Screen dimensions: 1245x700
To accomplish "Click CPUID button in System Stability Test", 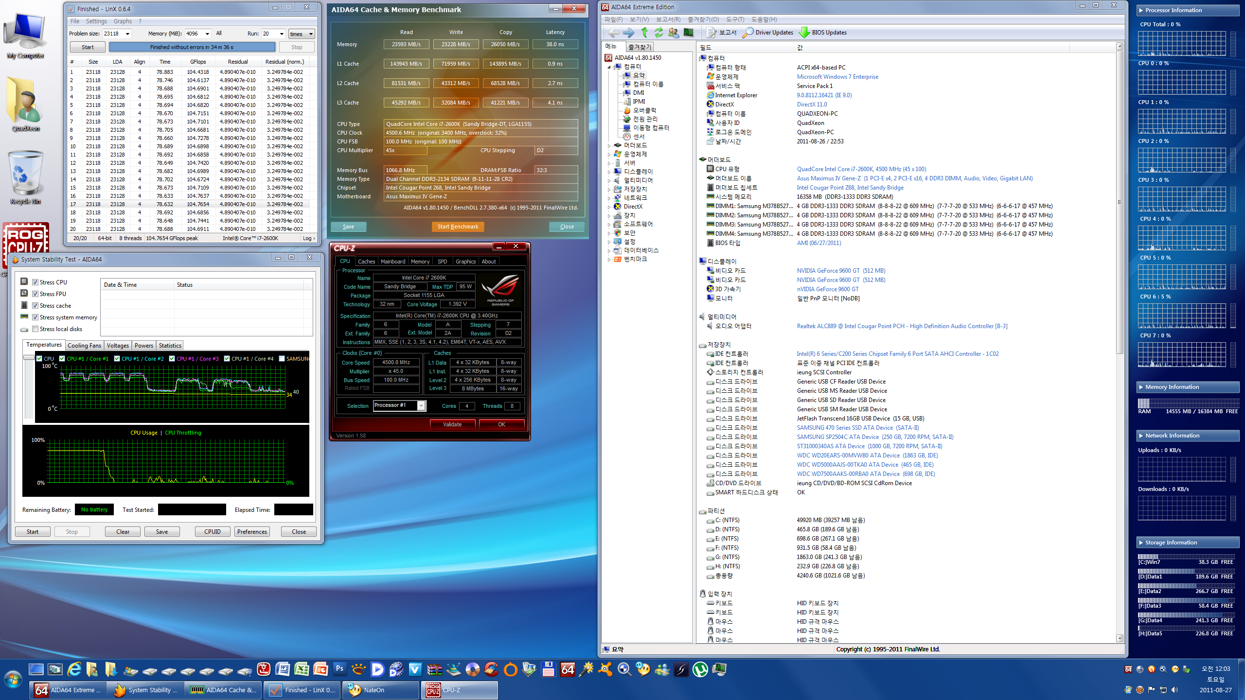I will pyautogui.click(x=213, y=531).
